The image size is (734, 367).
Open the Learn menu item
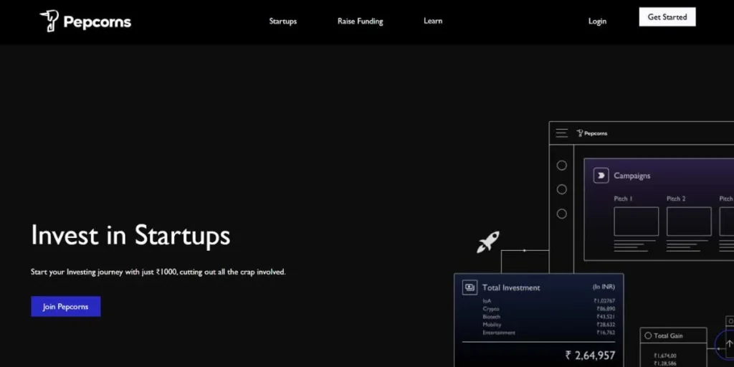click(x=432, y=21)
